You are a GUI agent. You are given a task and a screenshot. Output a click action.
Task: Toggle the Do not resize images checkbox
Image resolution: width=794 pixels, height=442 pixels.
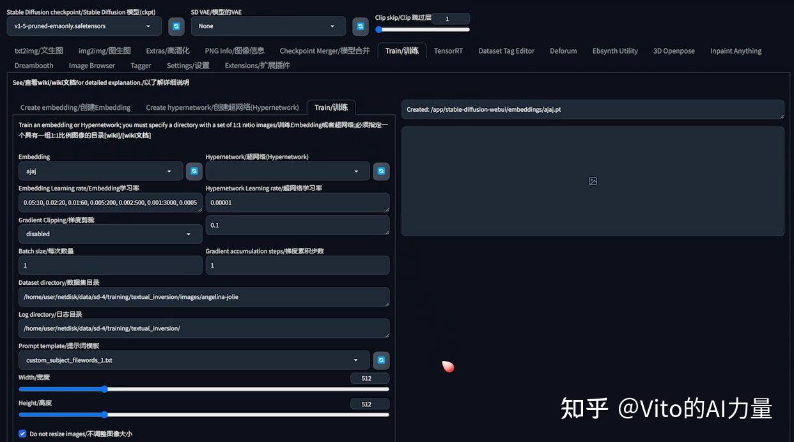(22, 433)
